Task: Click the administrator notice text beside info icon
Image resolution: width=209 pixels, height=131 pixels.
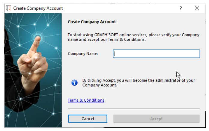Action: (138, 83)
